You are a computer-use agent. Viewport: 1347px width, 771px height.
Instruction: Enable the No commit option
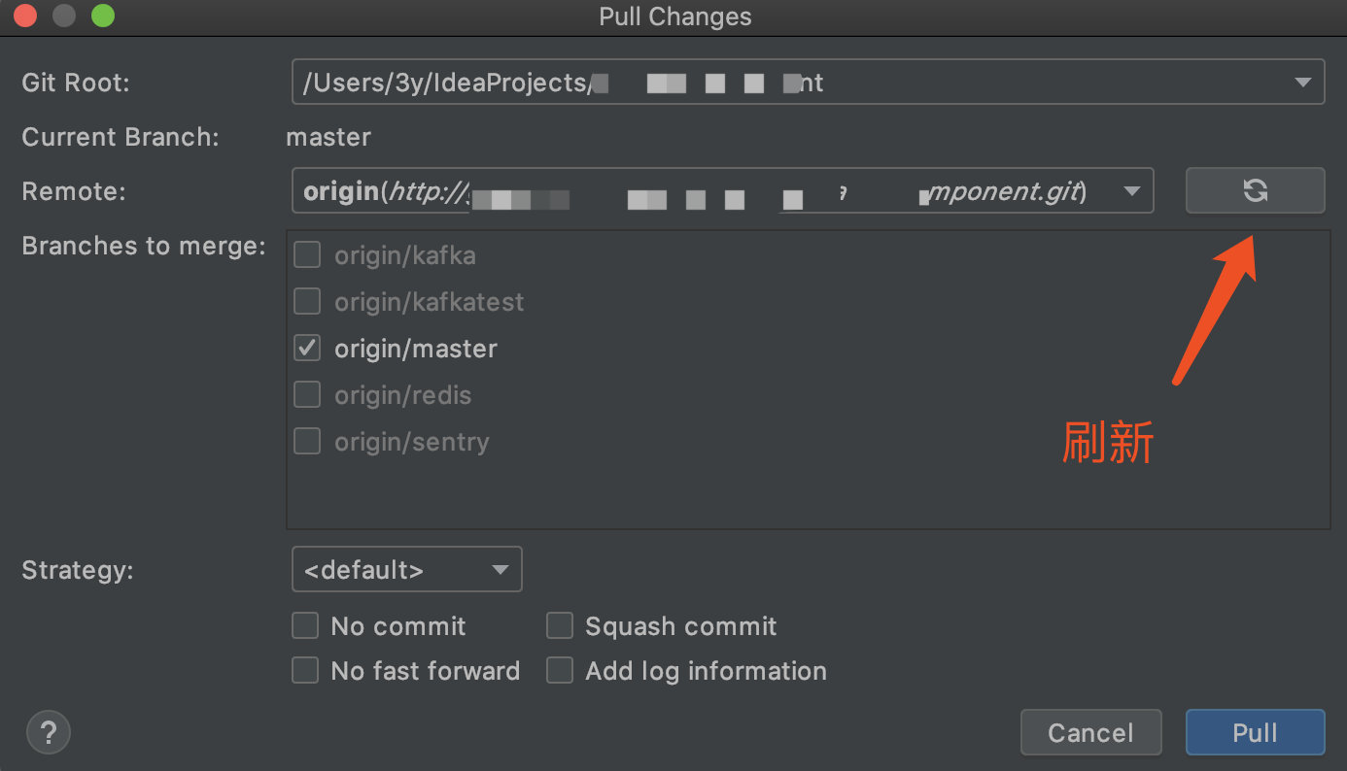tap(305, 626)
